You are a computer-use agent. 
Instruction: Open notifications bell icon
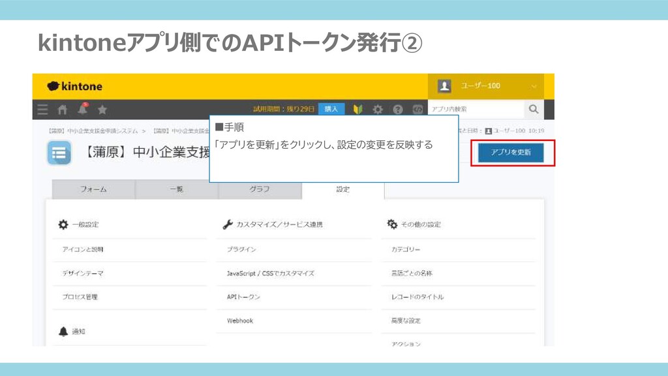point(83,109)
